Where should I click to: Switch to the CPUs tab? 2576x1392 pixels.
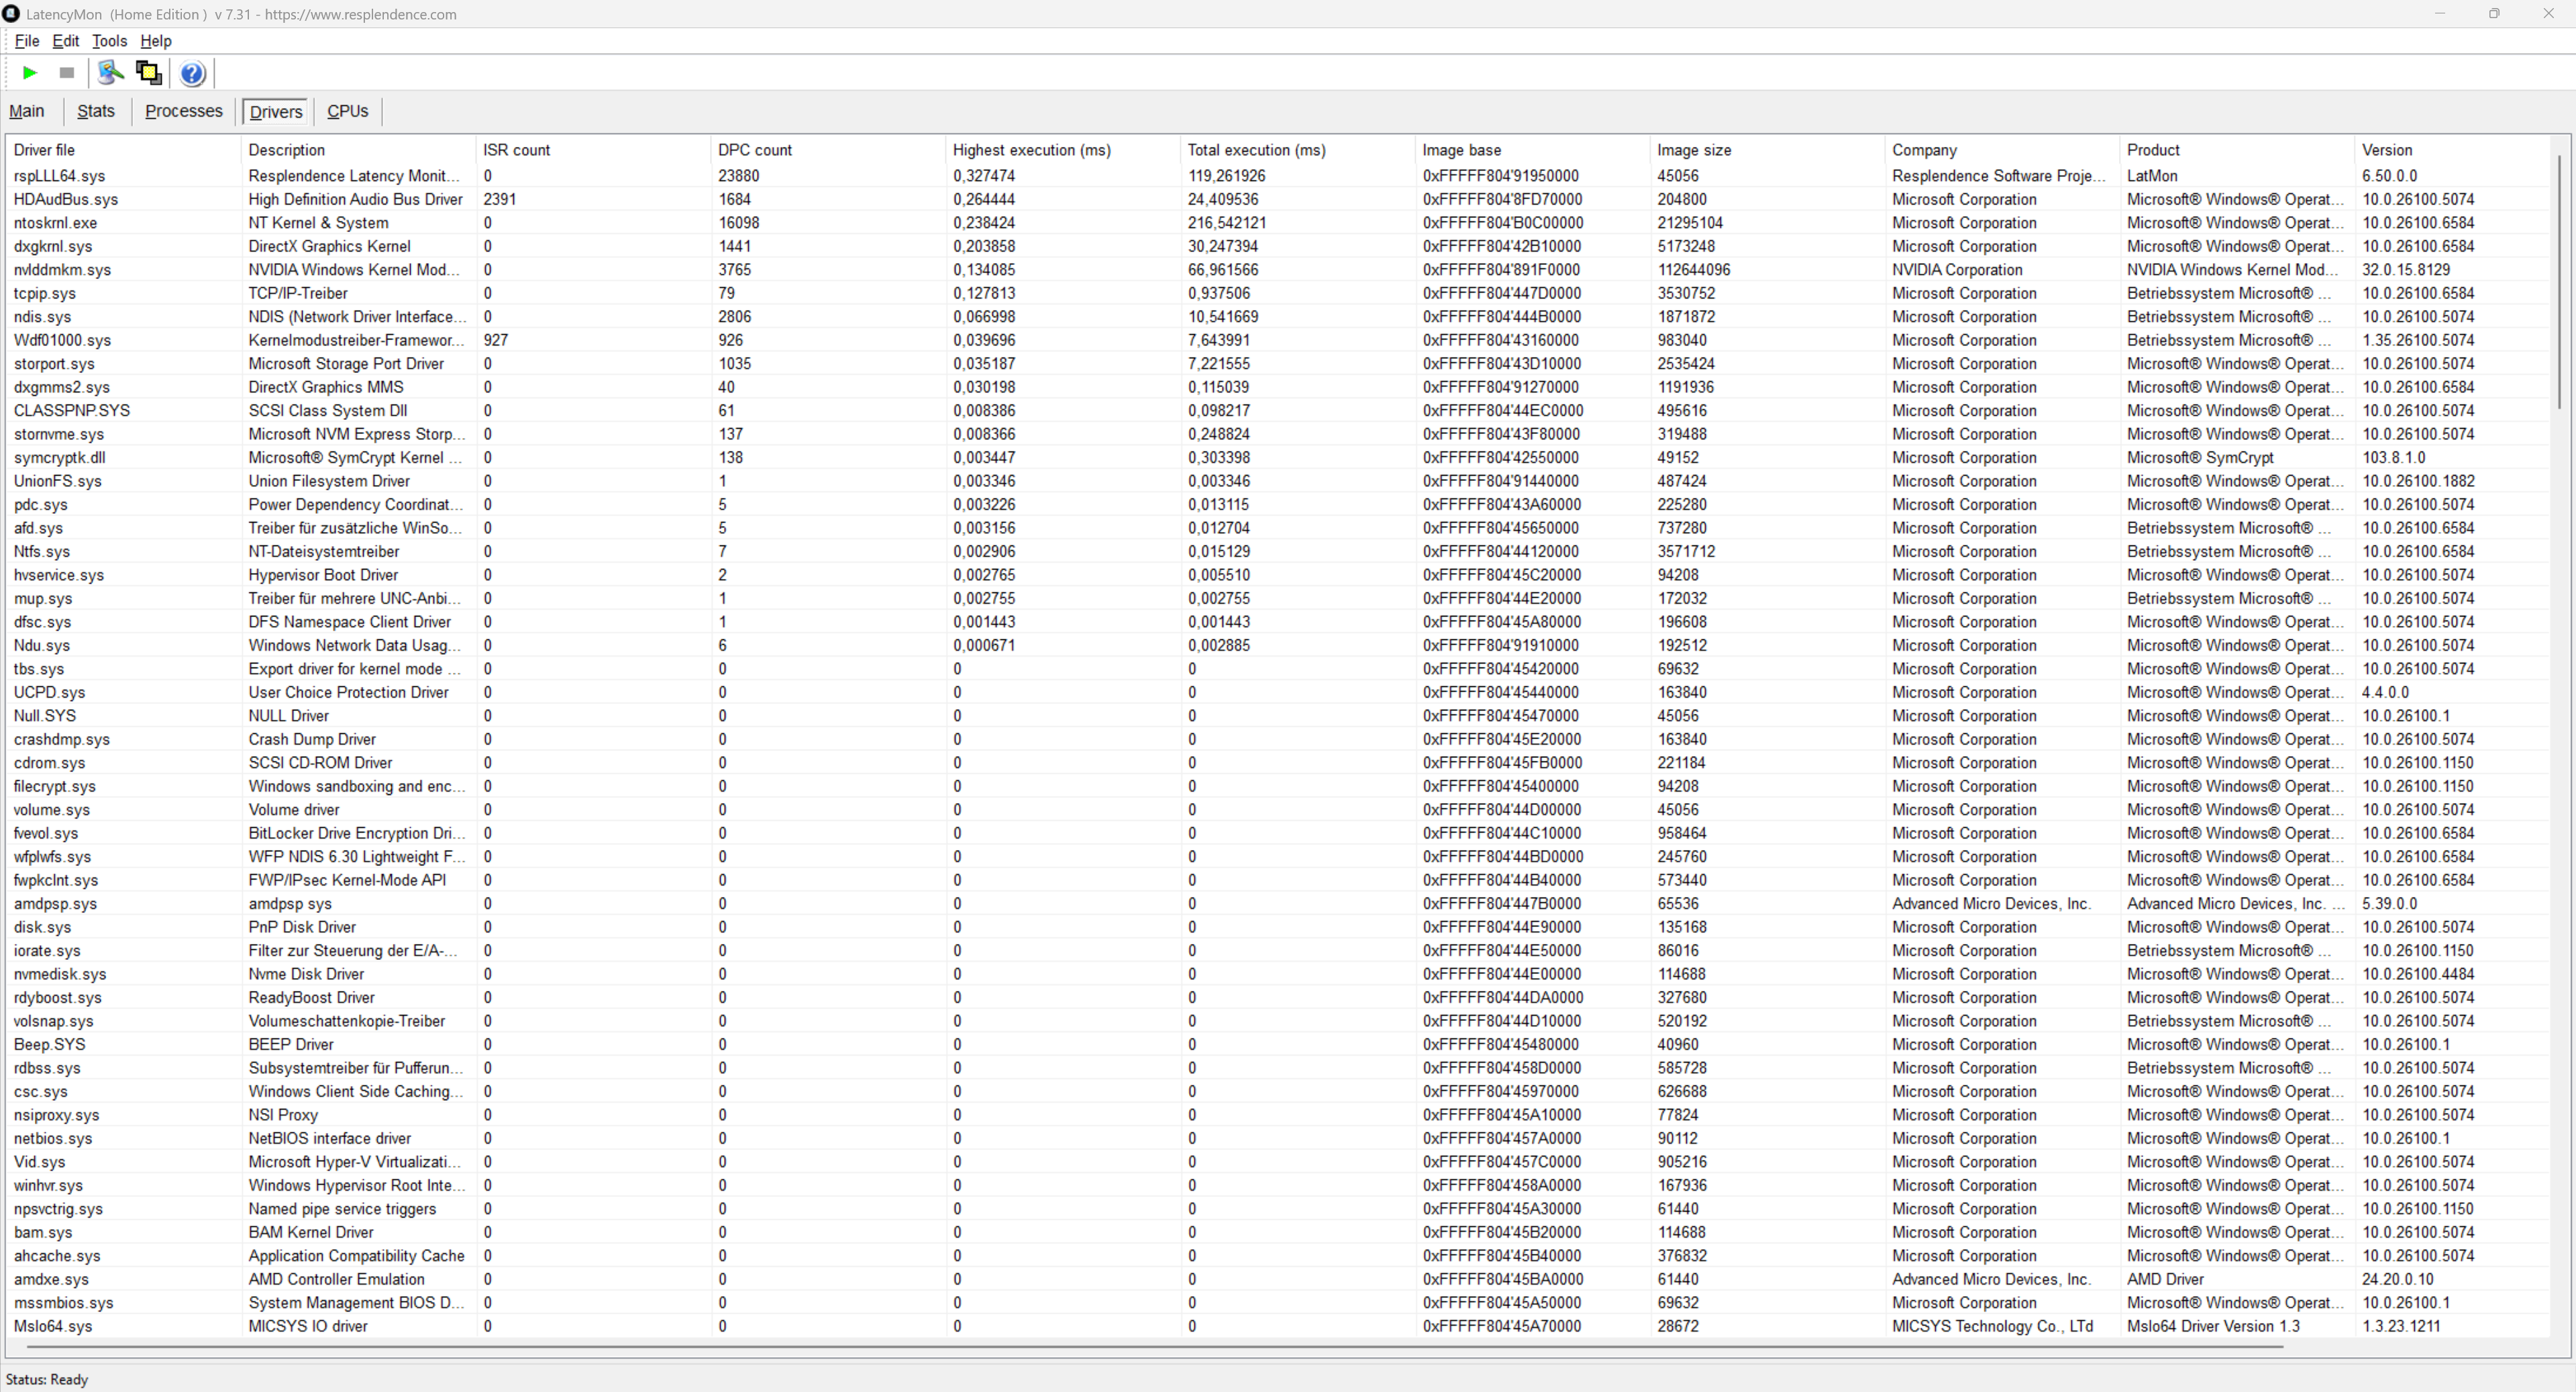347,111
